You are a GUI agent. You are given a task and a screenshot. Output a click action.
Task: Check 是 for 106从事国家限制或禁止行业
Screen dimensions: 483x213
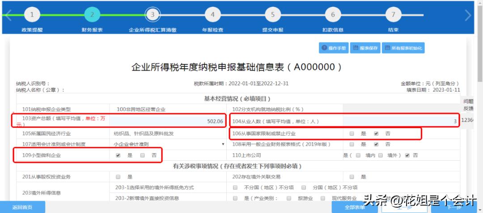tap(352, 134)
